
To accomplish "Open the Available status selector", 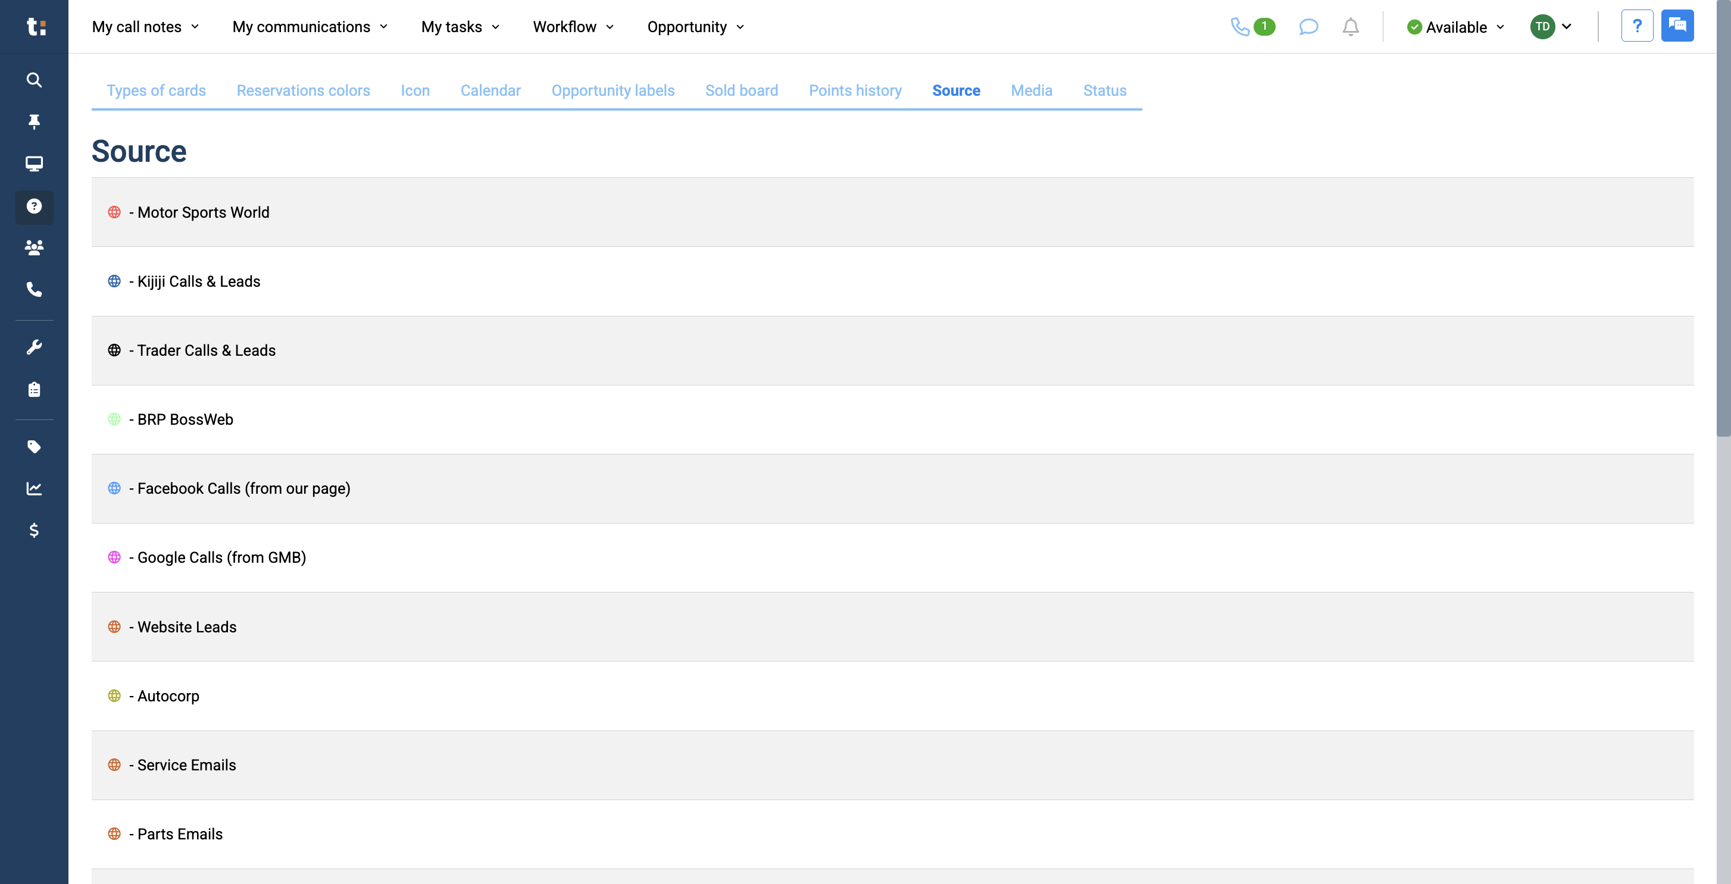I will [x=1454, y=27].
